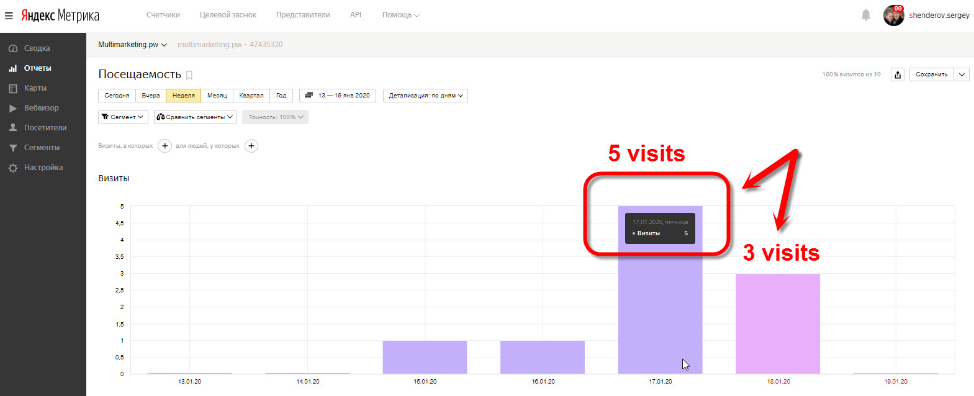
Task: Click 19.01.20 axis label
Action: (x=896, y=381)
